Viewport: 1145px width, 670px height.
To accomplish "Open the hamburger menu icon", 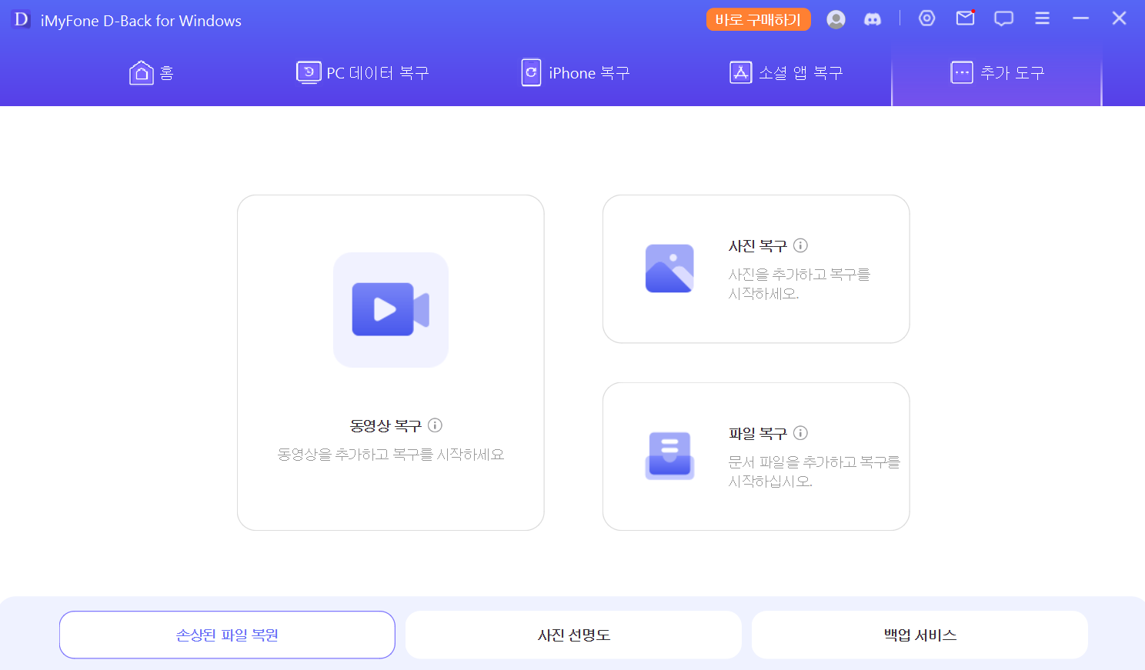I will [1042, 18].
